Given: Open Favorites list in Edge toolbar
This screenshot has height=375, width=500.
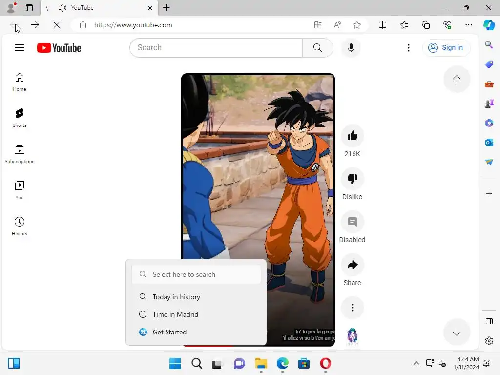Looking at the screenshot, I should 404,25.
